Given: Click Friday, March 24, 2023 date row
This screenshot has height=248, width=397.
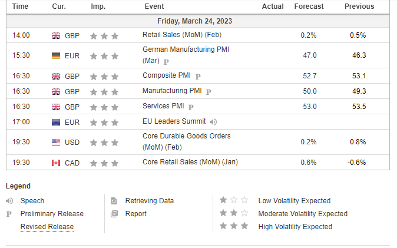Looking at the screenshot, I should pyautogui.click(x=198, y=21).
